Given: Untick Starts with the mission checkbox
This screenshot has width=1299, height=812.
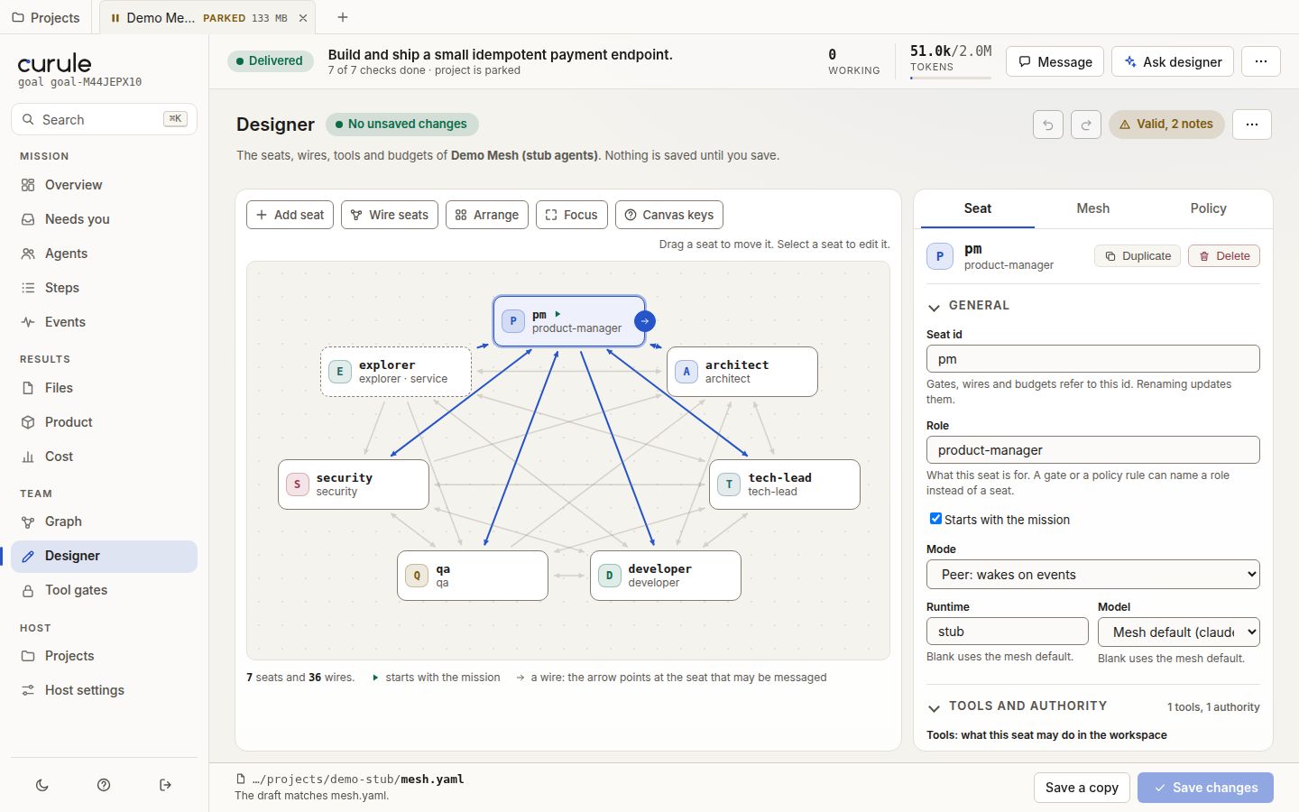Looking at the screenshot, I should 935,519.
